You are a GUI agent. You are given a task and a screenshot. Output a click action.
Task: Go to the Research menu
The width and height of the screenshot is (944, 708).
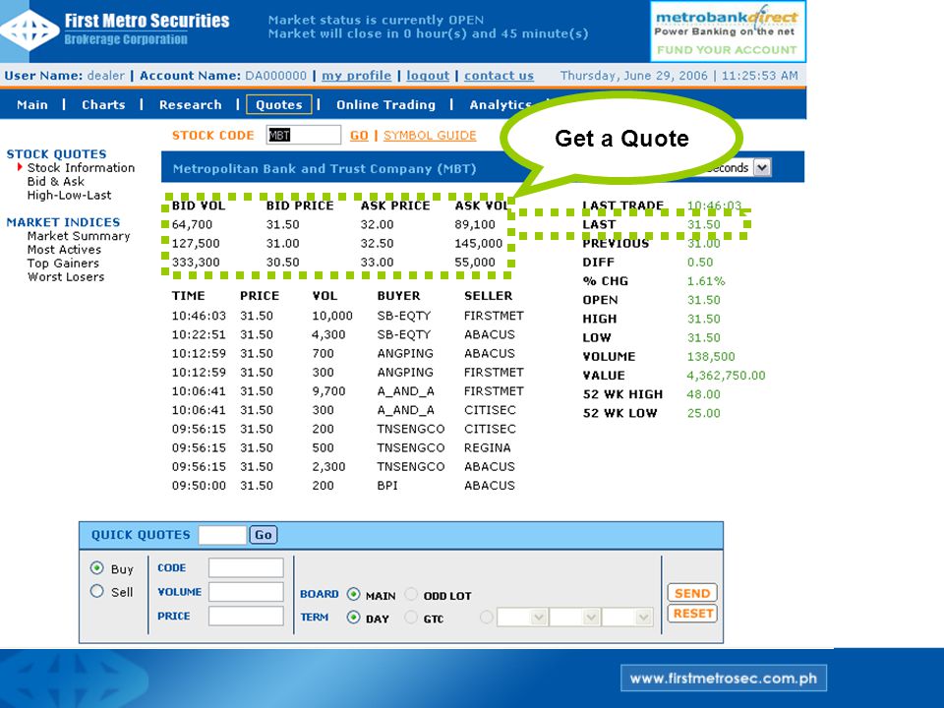click(x=190, y=105)
